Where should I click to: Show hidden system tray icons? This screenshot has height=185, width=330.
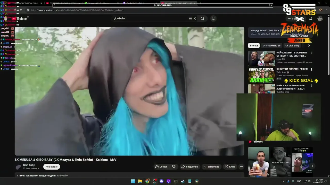(283, 181)
